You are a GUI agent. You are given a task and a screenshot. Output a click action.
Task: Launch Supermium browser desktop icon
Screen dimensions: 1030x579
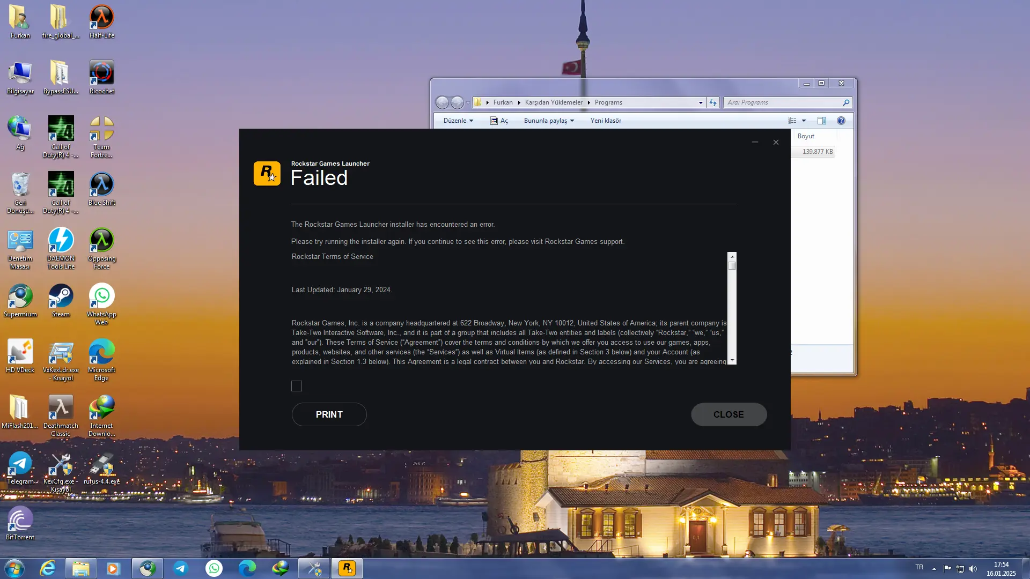coord(20,301)
